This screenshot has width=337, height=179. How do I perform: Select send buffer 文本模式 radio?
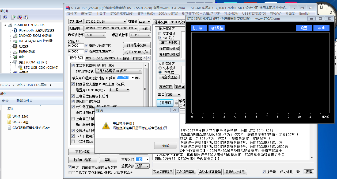click(160, 68)
